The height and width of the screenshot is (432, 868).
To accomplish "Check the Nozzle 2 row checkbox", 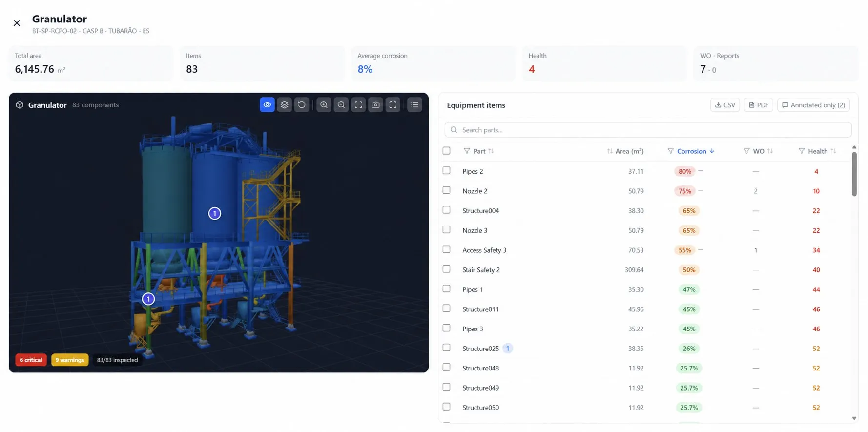I will (446, 190).
